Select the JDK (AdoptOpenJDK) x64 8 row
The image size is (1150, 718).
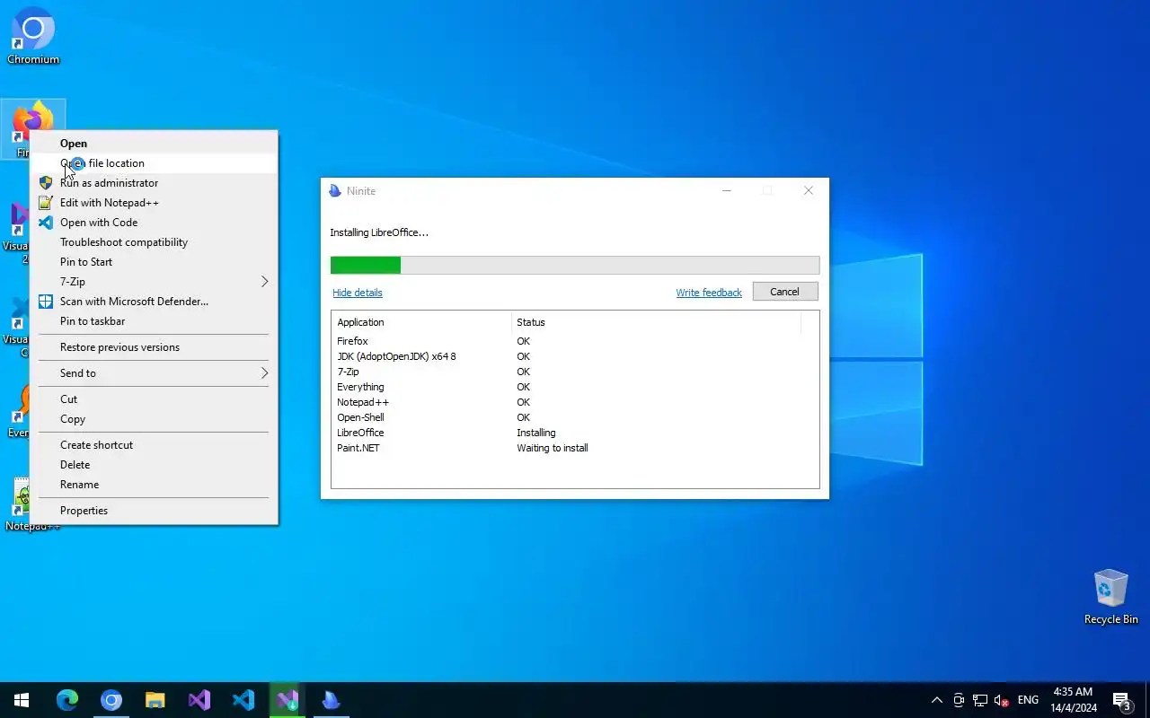pos(575,356)
